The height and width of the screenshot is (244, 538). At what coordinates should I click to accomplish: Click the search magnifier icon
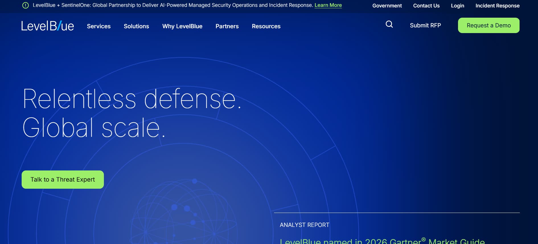click(389, 24)
